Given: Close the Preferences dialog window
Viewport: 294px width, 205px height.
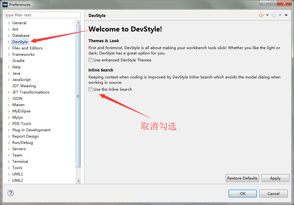Looking at the screenshot, I should click(284, 3).
